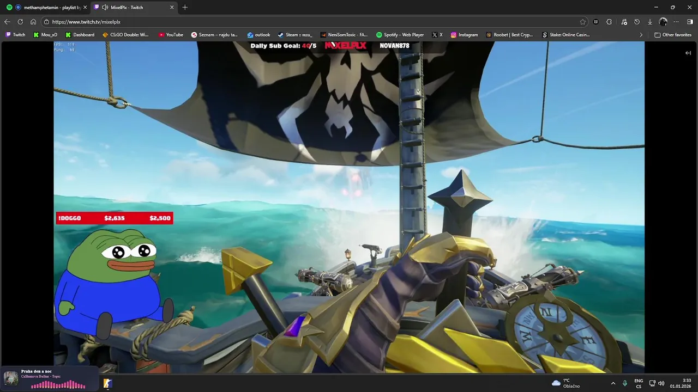Open the clock showing 3:33 and date

point(682,383)
